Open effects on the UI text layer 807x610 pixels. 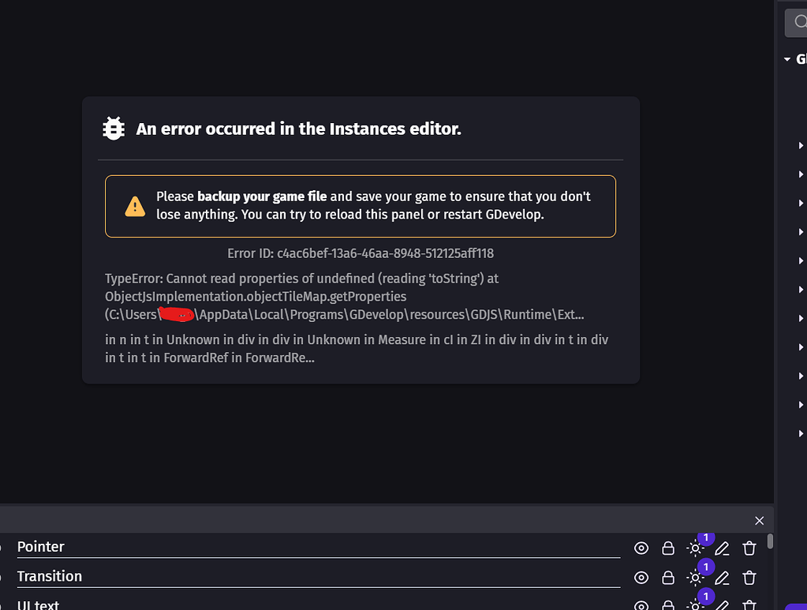pyautogui.click(x=695, y=606)
